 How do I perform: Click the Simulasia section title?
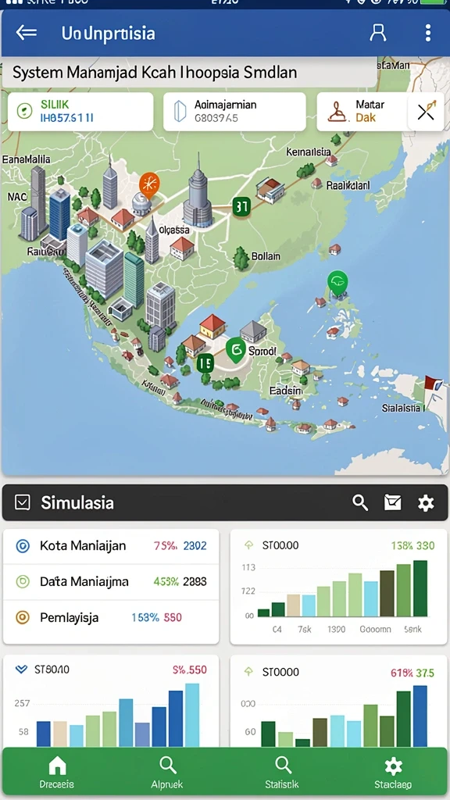pyautogui.click(x=77, y=503)
